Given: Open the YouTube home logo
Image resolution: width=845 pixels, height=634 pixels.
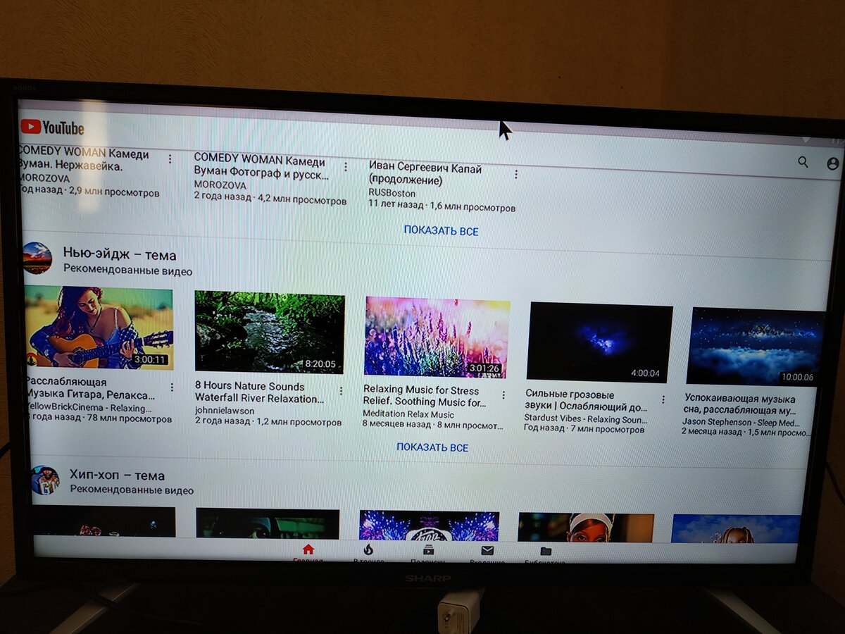Looking at the screenshot, I should (52, 128).
